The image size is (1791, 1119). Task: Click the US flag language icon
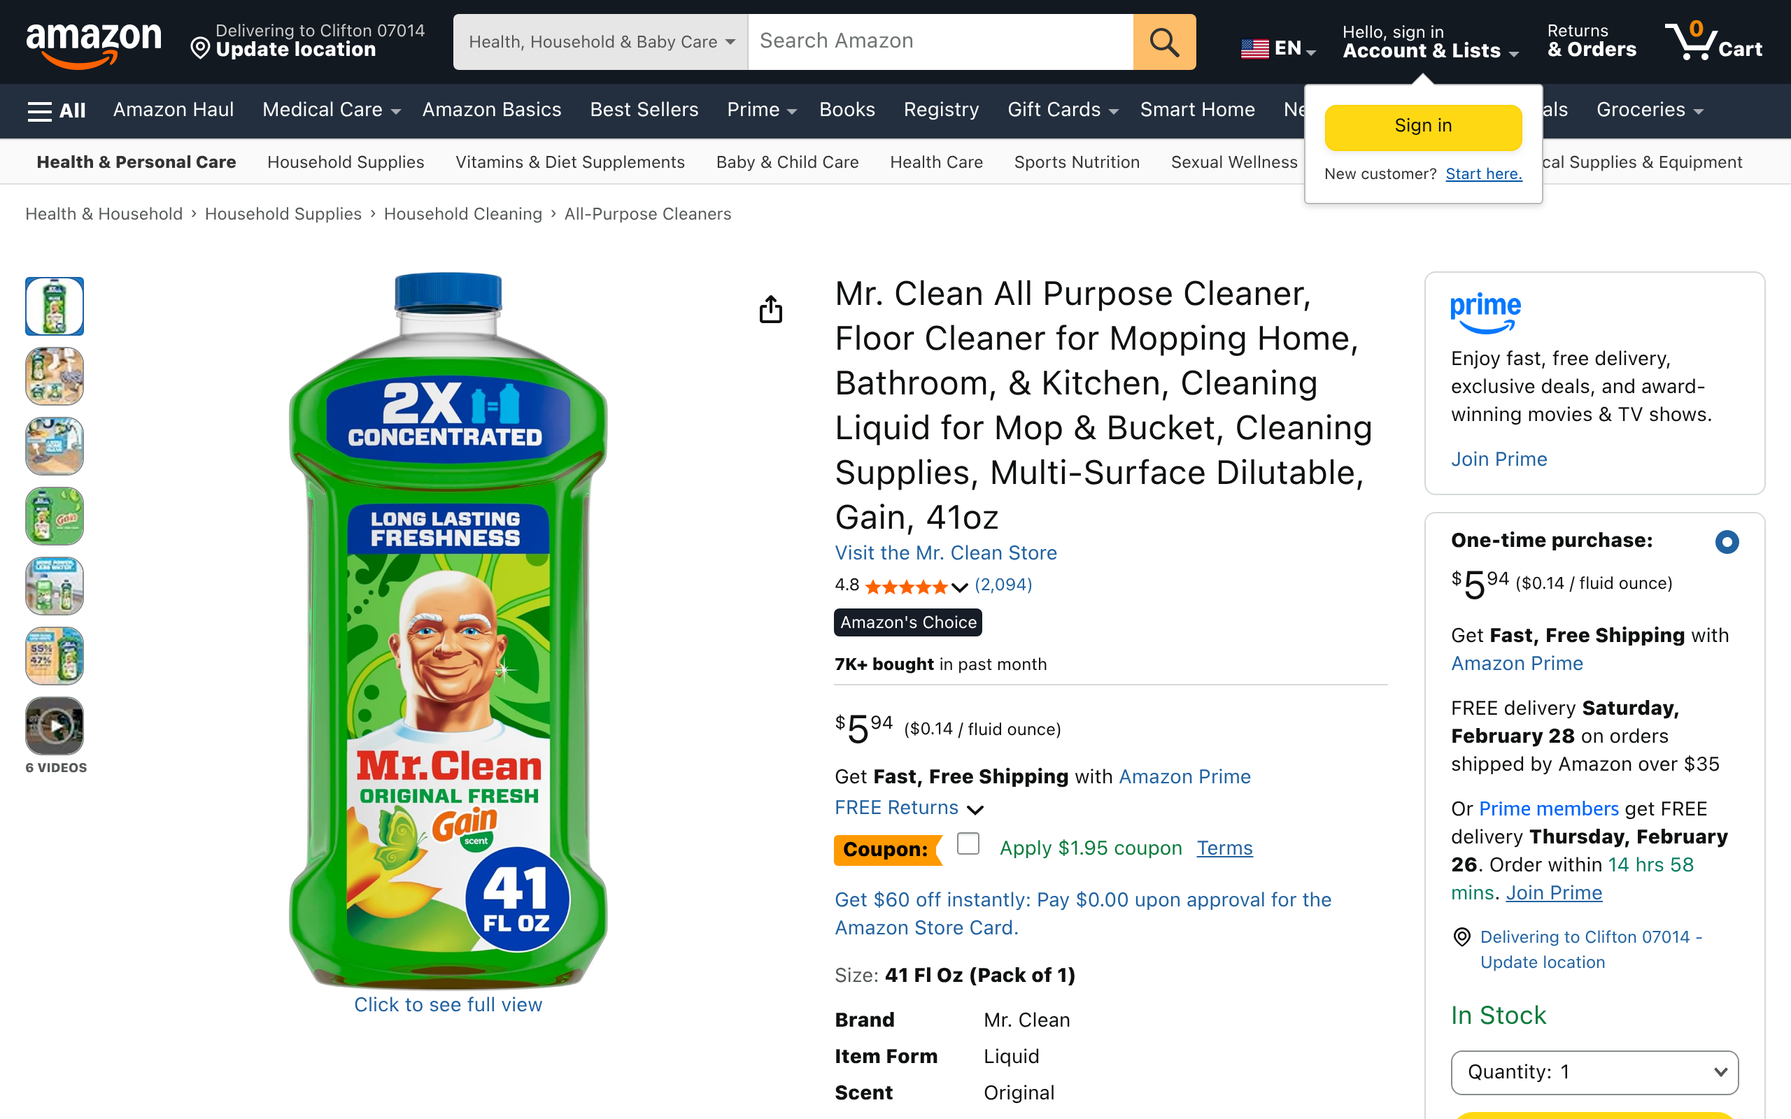[1254, 49]
